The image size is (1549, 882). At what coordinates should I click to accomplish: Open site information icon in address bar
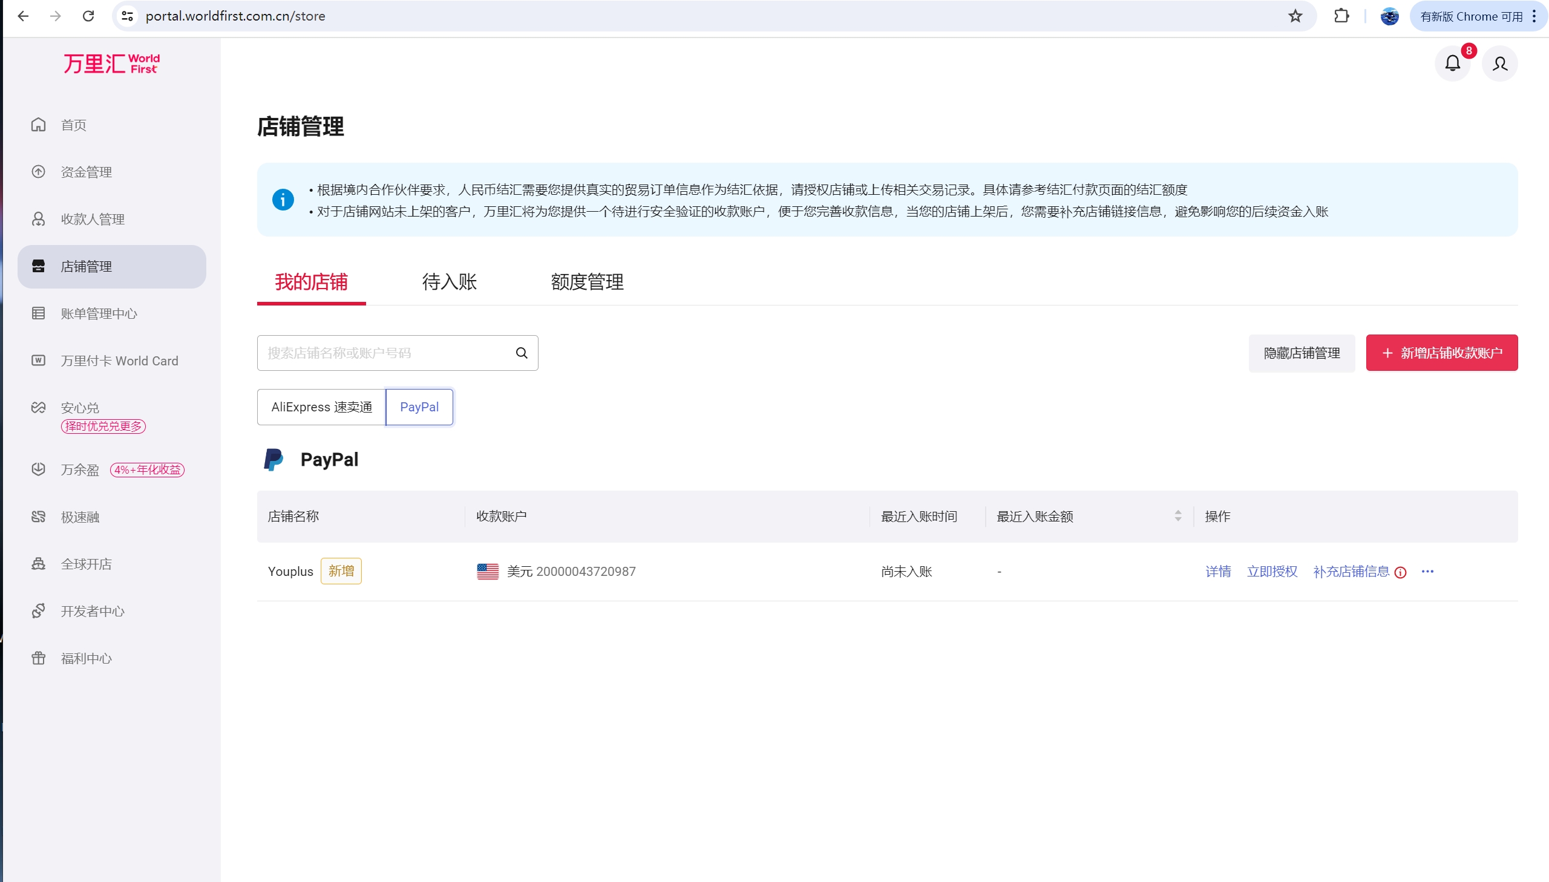coord(127,16)
